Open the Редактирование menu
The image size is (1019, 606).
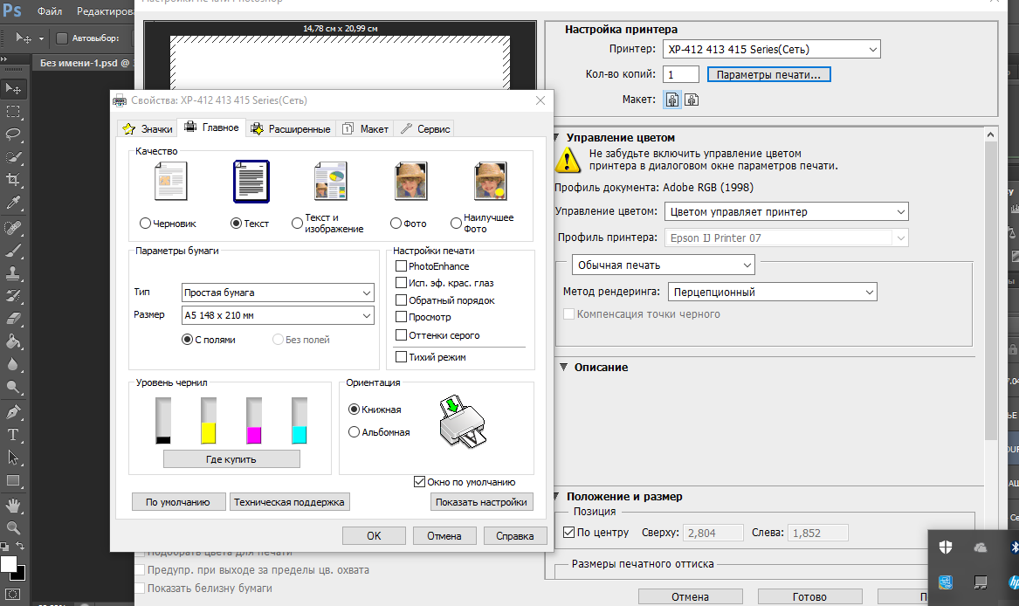tap(104, 11)
